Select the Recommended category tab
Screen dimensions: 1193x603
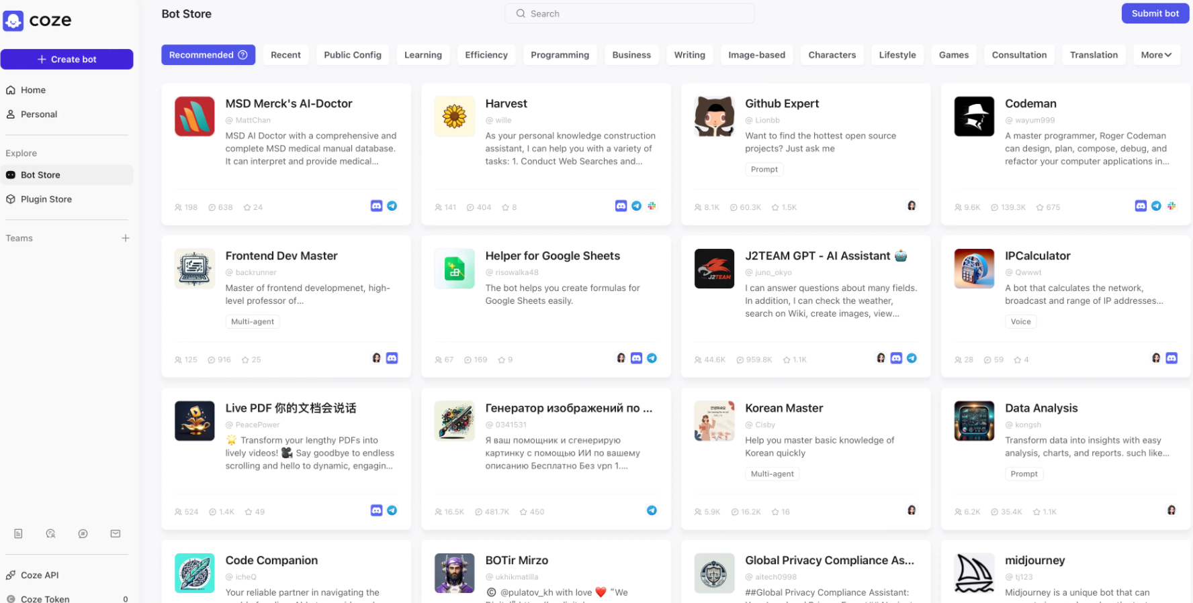pos(208,55)
